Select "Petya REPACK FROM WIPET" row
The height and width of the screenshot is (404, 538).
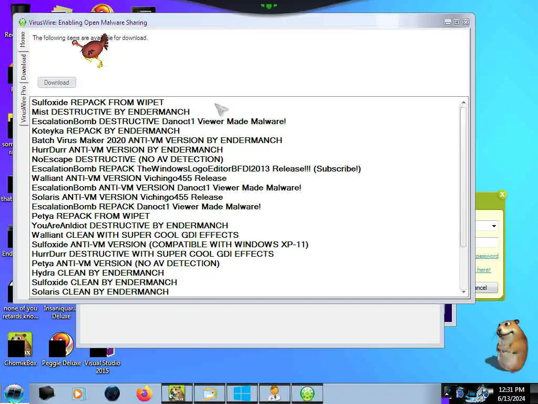pyautogui.click(x=245, y=216)
